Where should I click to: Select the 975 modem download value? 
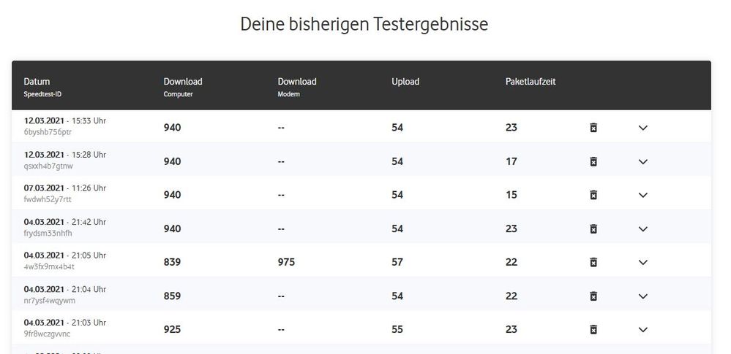(x=286, y=262)
